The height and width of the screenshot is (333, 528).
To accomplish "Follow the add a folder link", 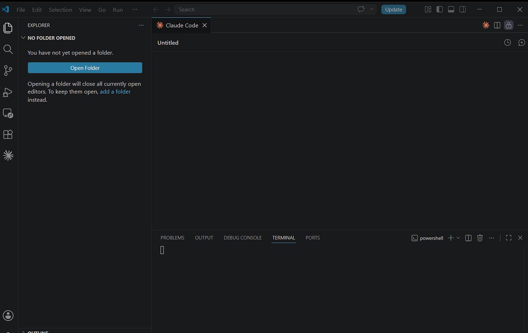I will [x=115, y=92].
